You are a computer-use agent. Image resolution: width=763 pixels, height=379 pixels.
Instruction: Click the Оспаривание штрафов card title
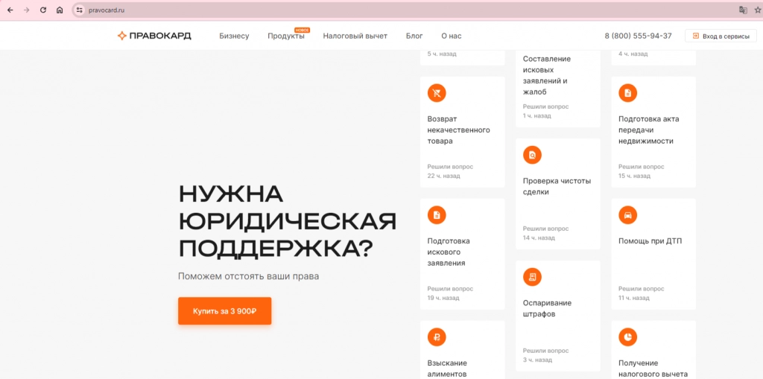point(548,308)
